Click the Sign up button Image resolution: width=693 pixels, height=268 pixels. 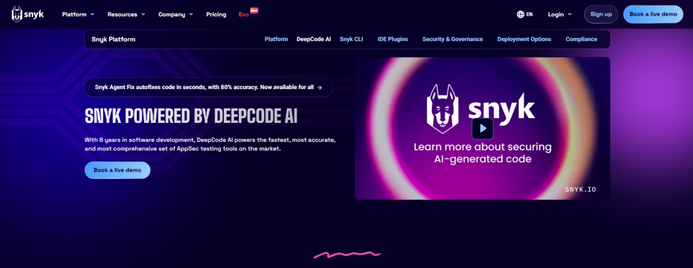pyautogui.click(x=601, y=14)
